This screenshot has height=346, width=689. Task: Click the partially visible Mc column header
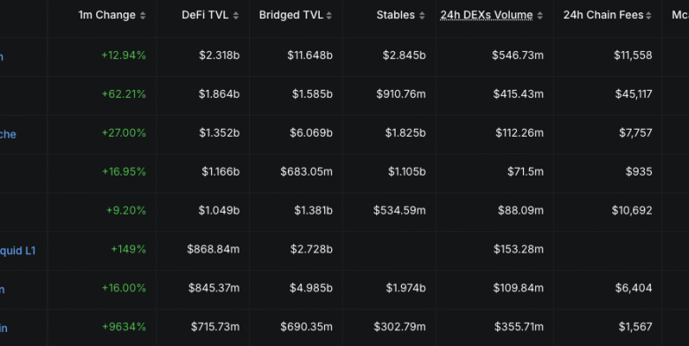(x=680, y=15)
